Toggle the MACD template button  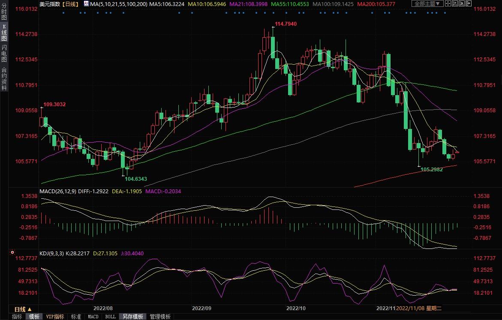point(93,317)
